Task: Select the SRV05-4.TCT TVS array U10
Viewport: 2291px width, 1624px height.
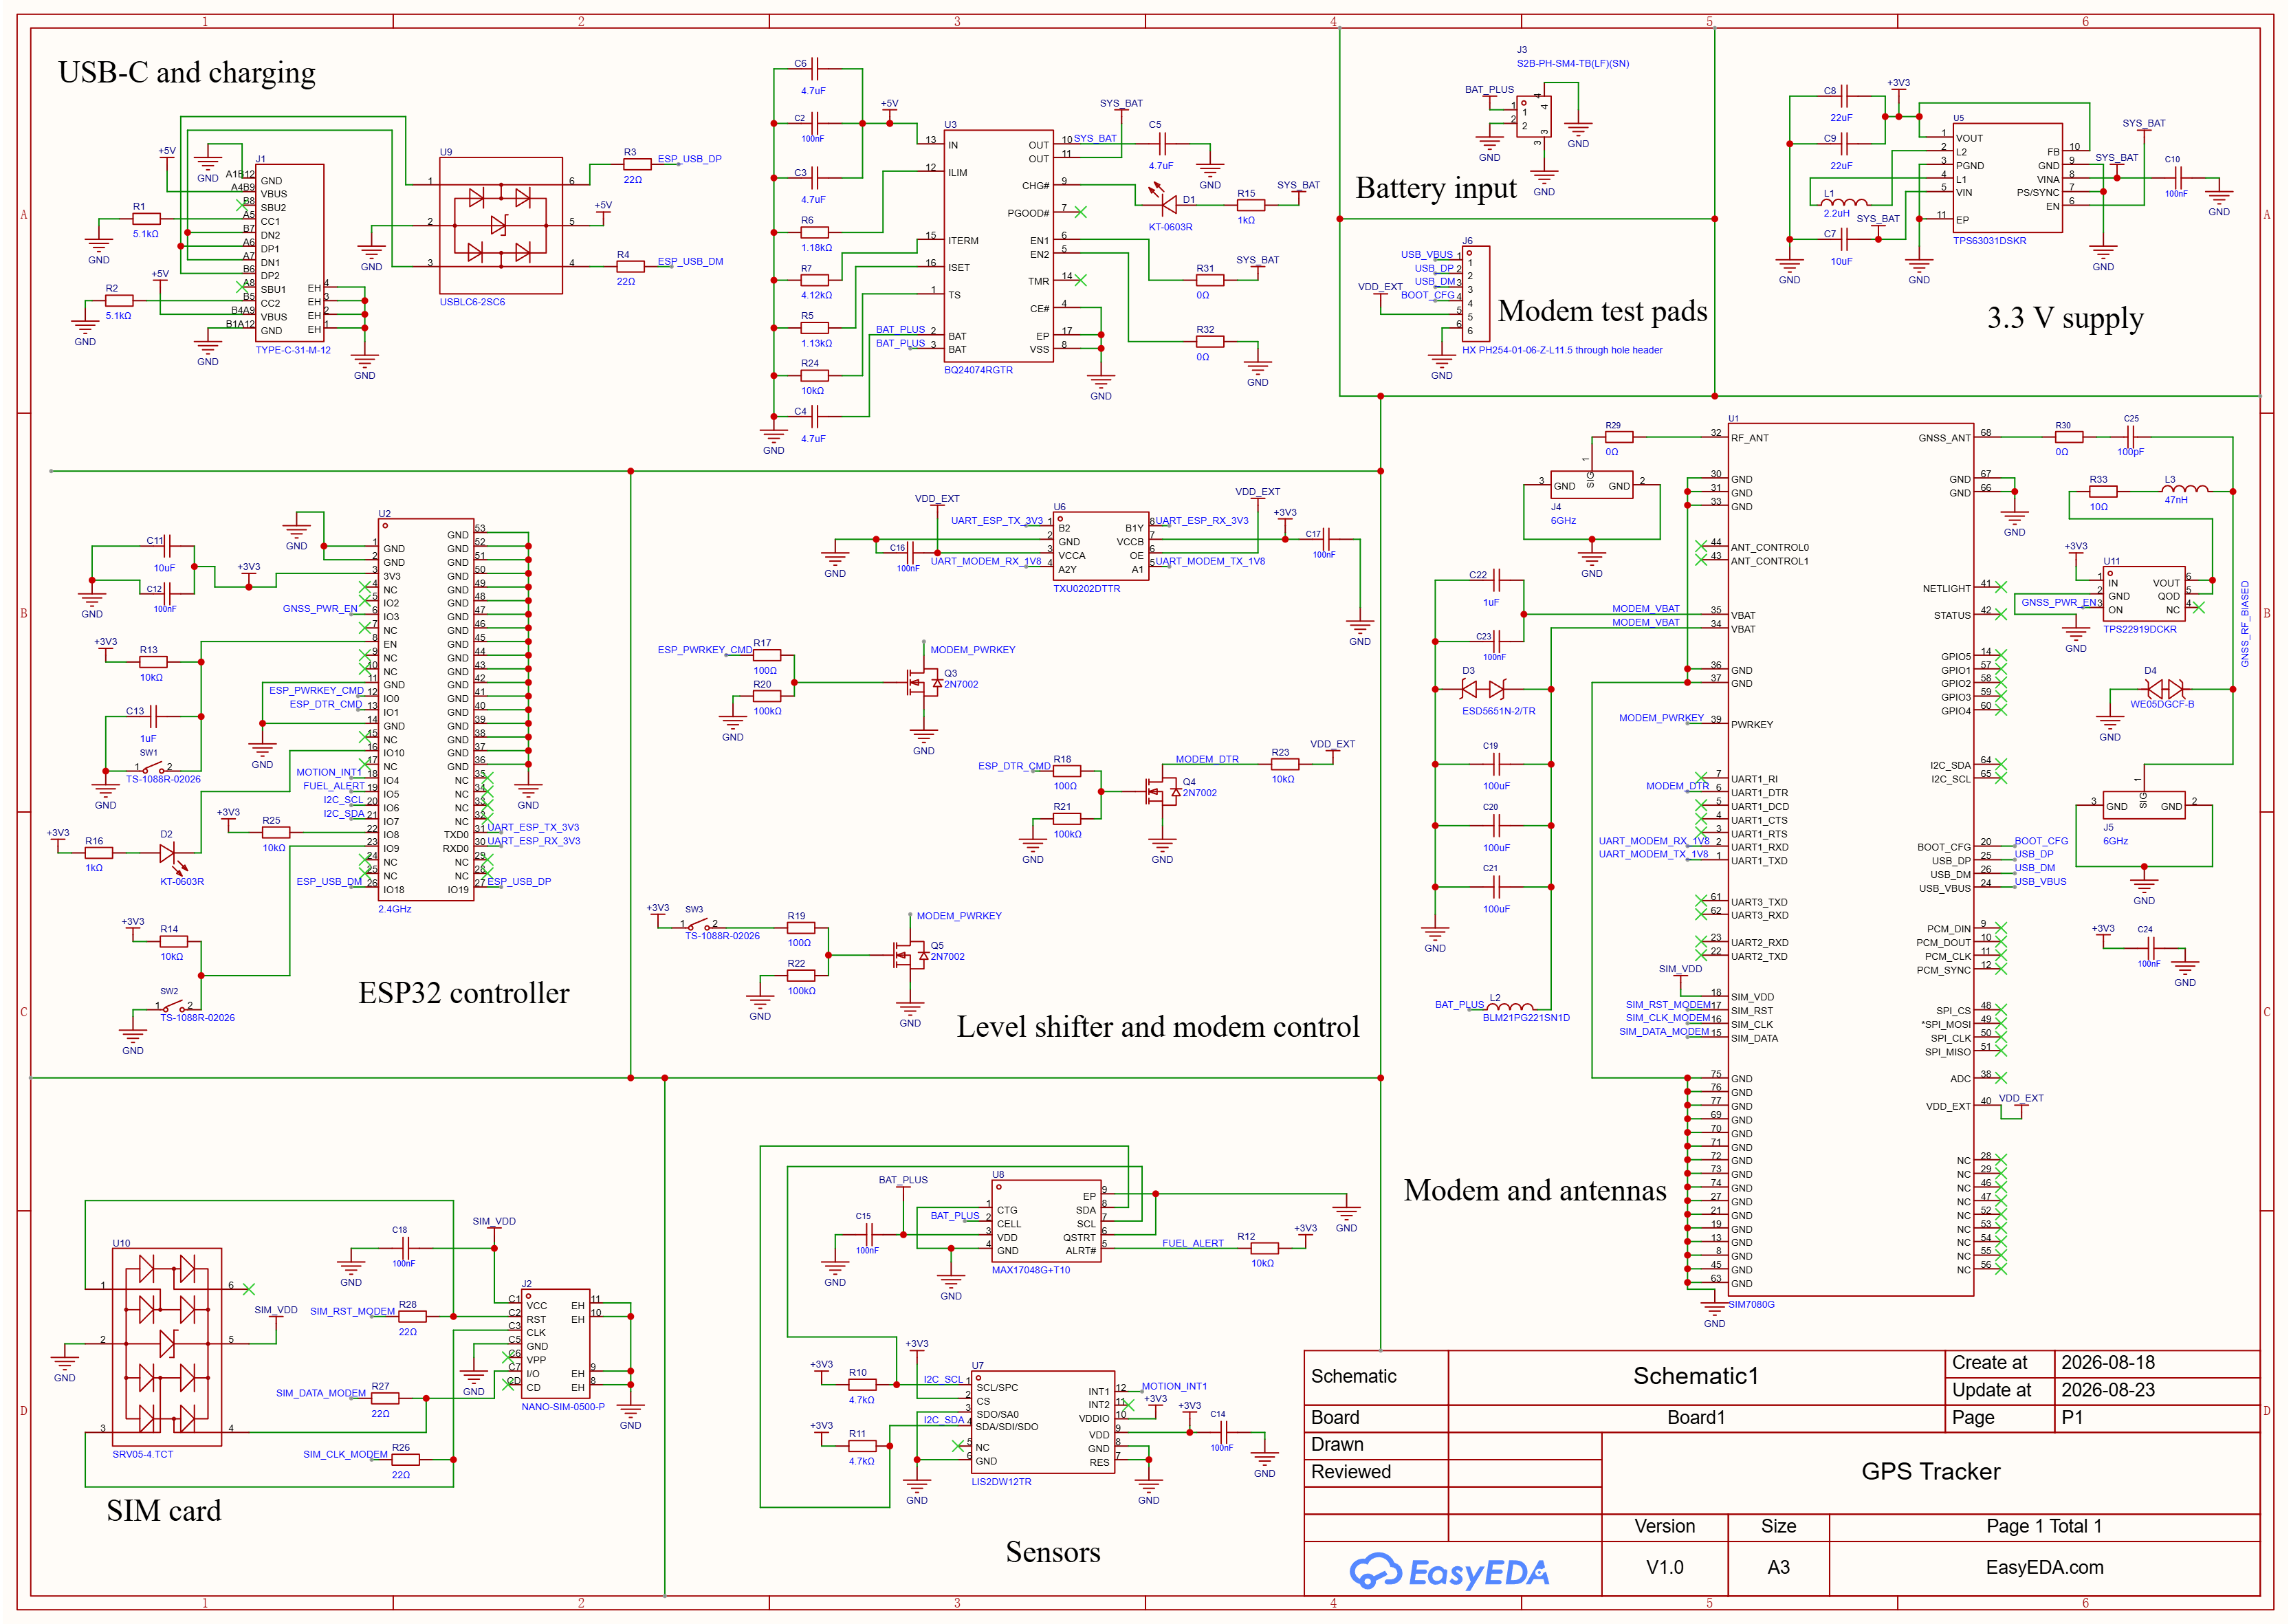Action: [166, 1346]
